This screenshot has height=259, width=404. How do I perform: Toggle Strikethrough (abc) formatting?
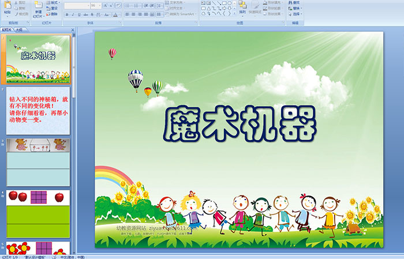click(85, 14)
